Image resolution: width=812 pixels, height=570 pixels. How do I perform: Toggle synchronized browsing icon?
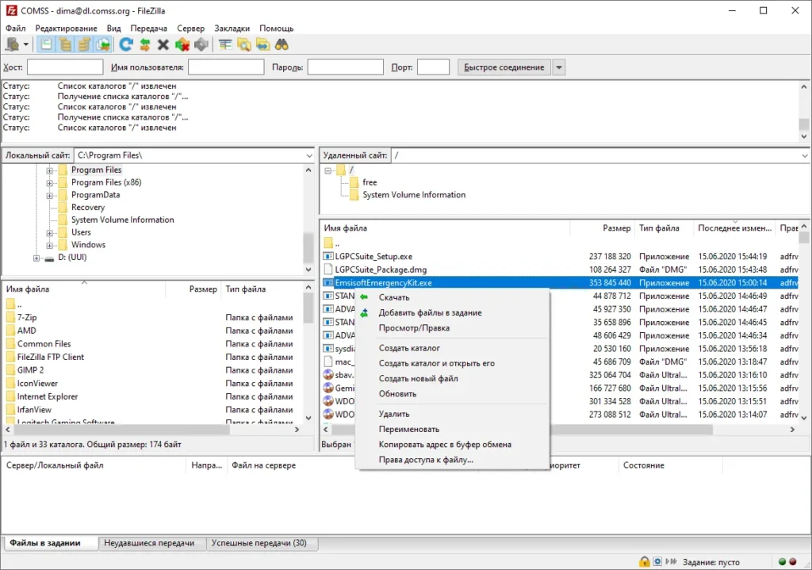(262, 45)
